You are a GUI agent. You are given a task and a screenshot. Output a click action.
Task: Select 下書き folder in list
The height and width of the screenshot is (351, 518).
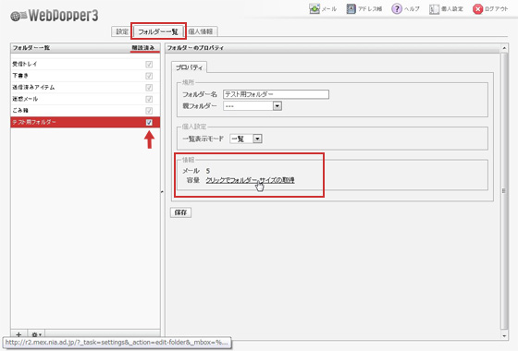pos(85,76)
